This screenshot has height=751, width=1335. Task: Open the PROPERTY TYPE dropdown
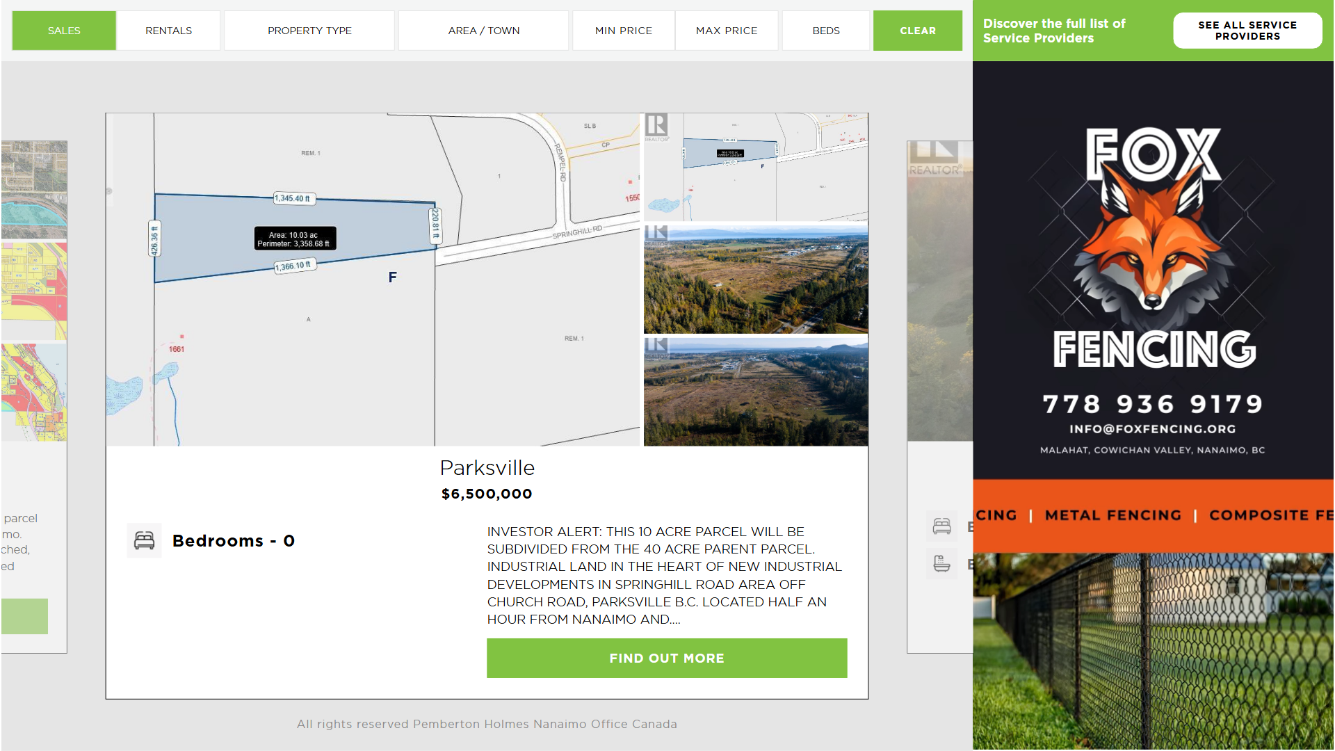click(309, 31)
